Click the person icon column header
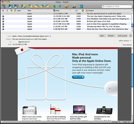The width and height of the screenshot is (134, 124). pyautogui.click(x=82, y=11)
